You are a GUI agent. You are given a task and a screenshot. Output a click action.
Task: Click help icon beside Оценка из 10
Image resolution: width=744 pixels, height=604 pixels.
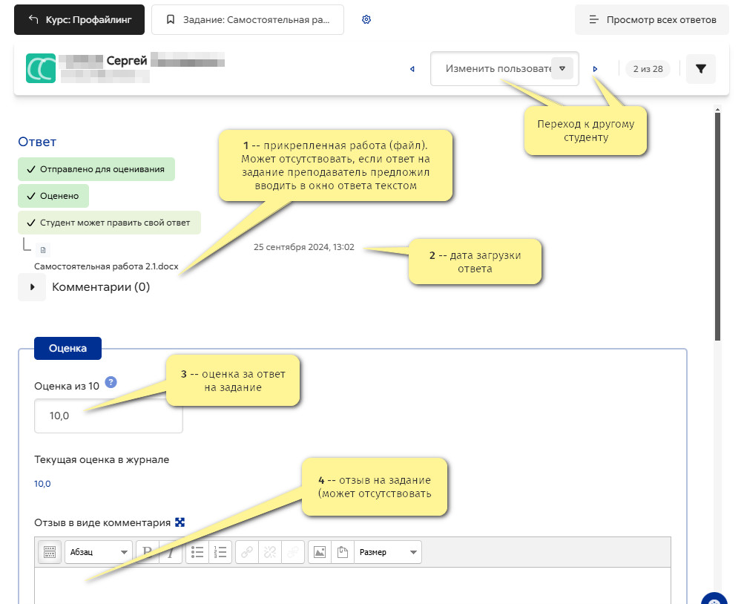point(111,382)
